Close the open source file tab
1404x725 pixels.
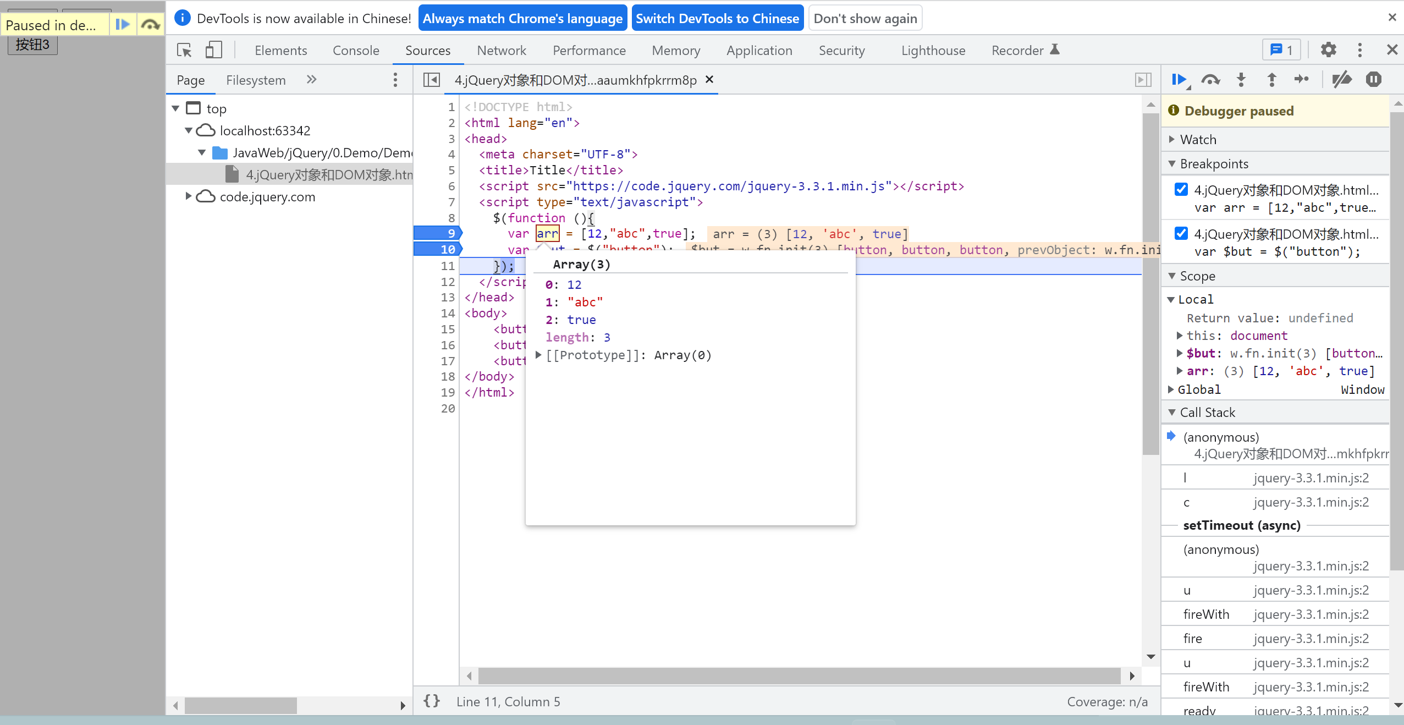pyautogui.click(x=709, y=80)
